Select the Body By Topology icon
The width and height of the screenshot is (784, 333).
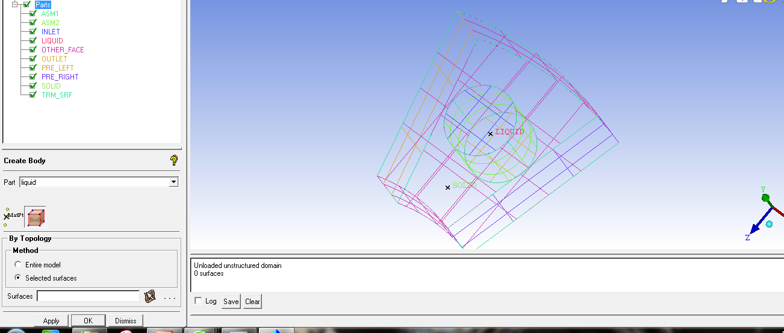pos(36,217)
